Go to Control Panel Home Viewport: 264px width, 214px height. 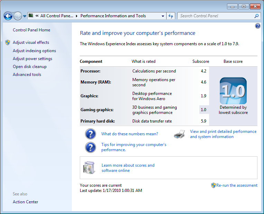(x=31, y=30)
